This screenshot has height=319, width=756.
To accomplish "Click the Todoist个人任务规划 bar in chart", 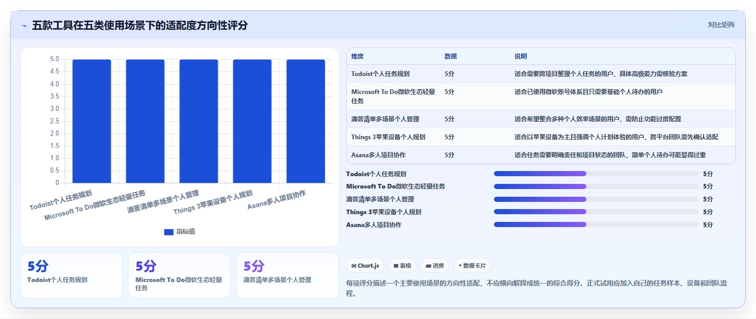I will point(91,121).
